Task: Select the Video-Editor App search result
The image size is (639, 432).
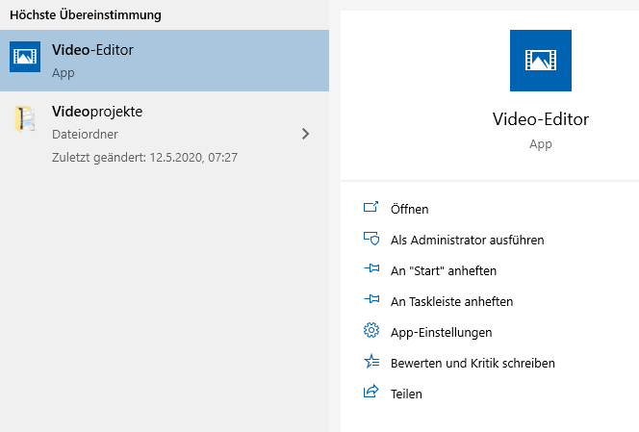Action: point(165,61)
